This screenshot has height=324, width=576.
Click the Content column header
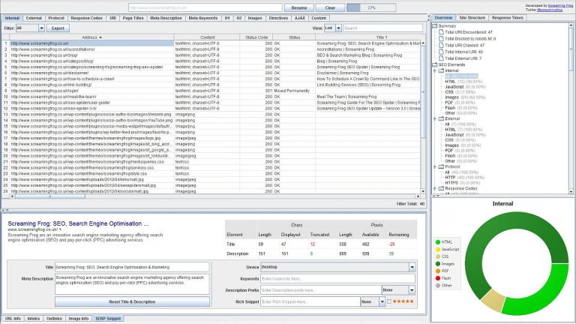207,37
